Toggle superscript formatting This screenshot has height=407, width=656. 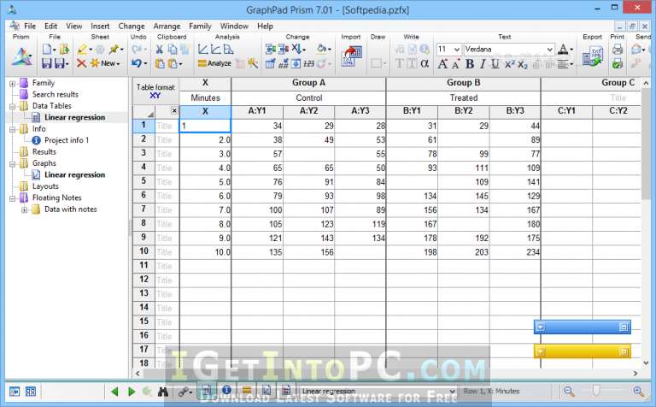tap(510, 64)
